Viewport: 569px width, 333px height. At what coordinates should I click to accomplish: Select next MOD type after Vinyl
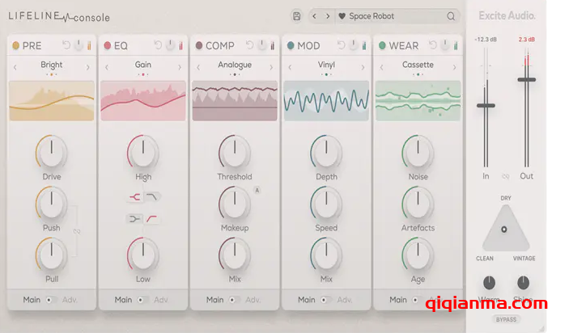coord(363,67)
